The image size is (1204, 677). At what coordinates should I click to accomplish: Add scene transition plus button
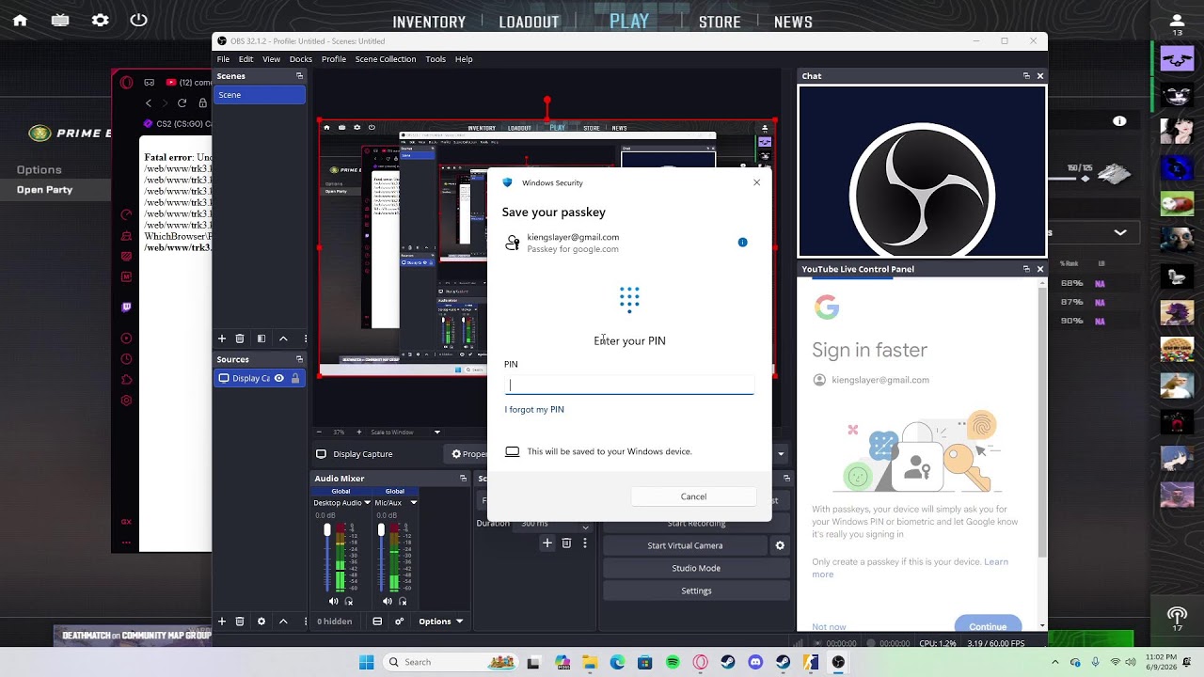547,543
